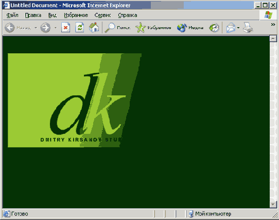
Task: Open the Сервис menu
Action: (x=102, y=15)
